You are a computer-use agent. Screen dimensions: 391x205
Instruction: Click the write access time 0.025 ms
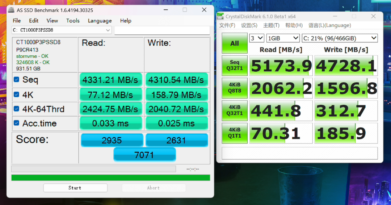[177, 123]
